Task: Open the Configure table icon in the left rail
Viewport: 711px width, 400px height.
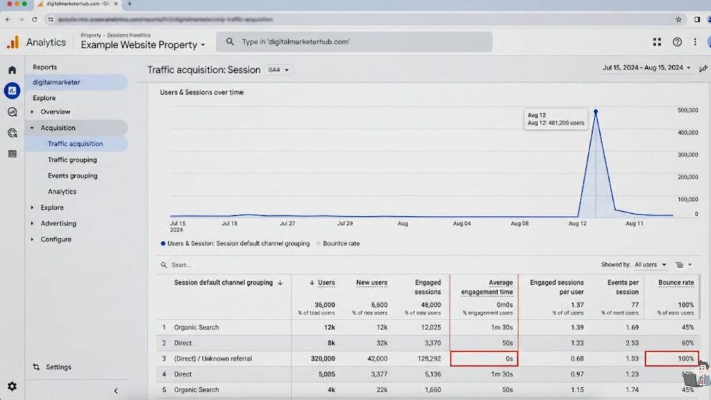Action: click(12, 153)
